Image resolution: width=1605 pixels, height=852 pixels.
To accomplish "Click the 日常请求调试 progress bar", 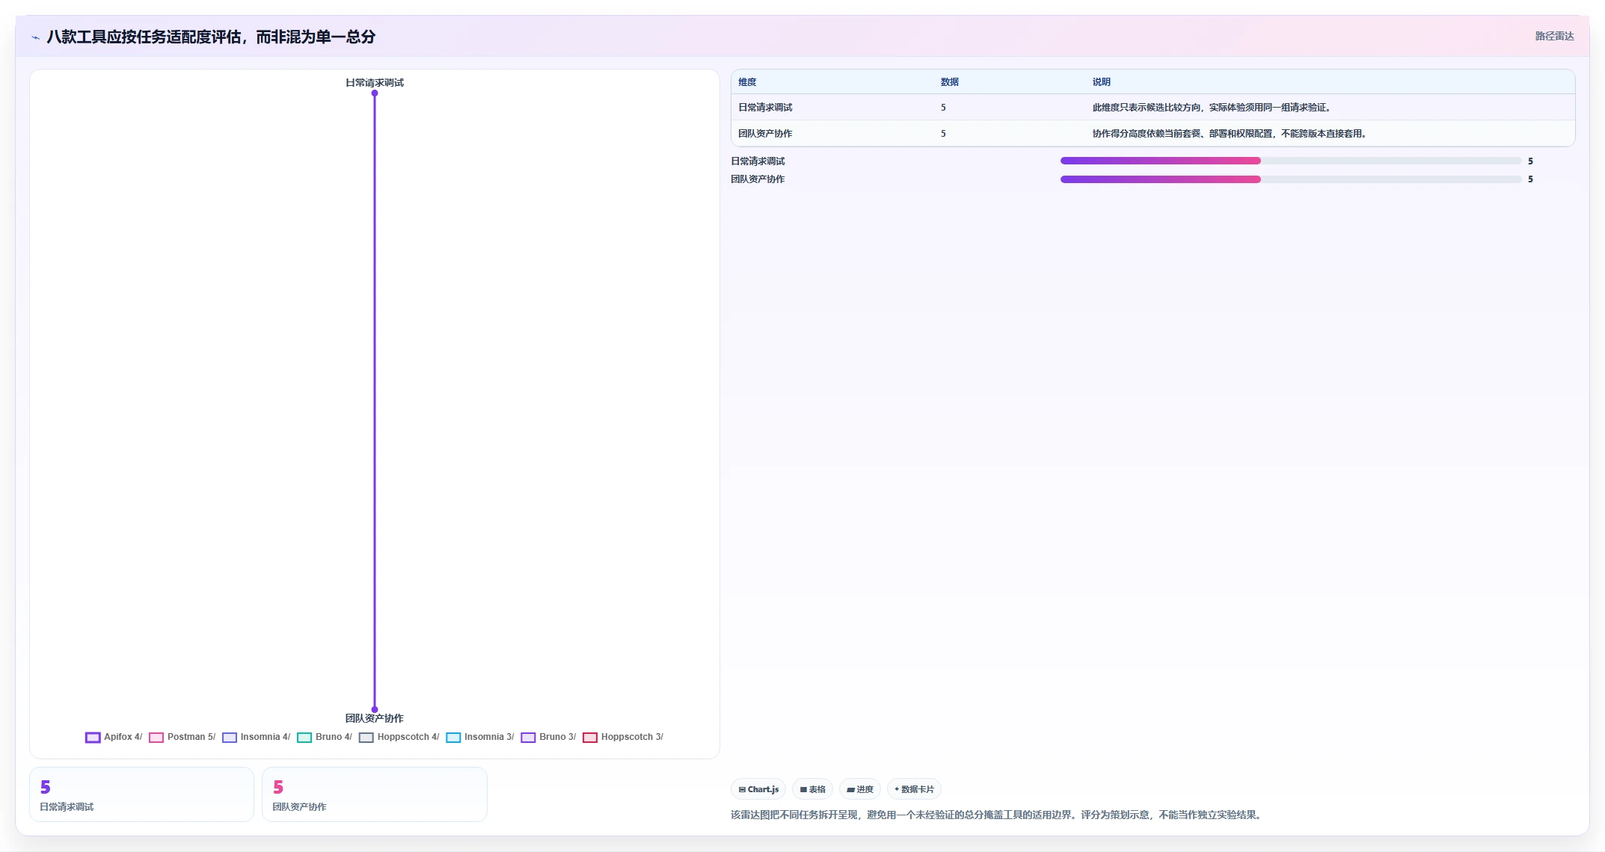I will coord(1291,161).
